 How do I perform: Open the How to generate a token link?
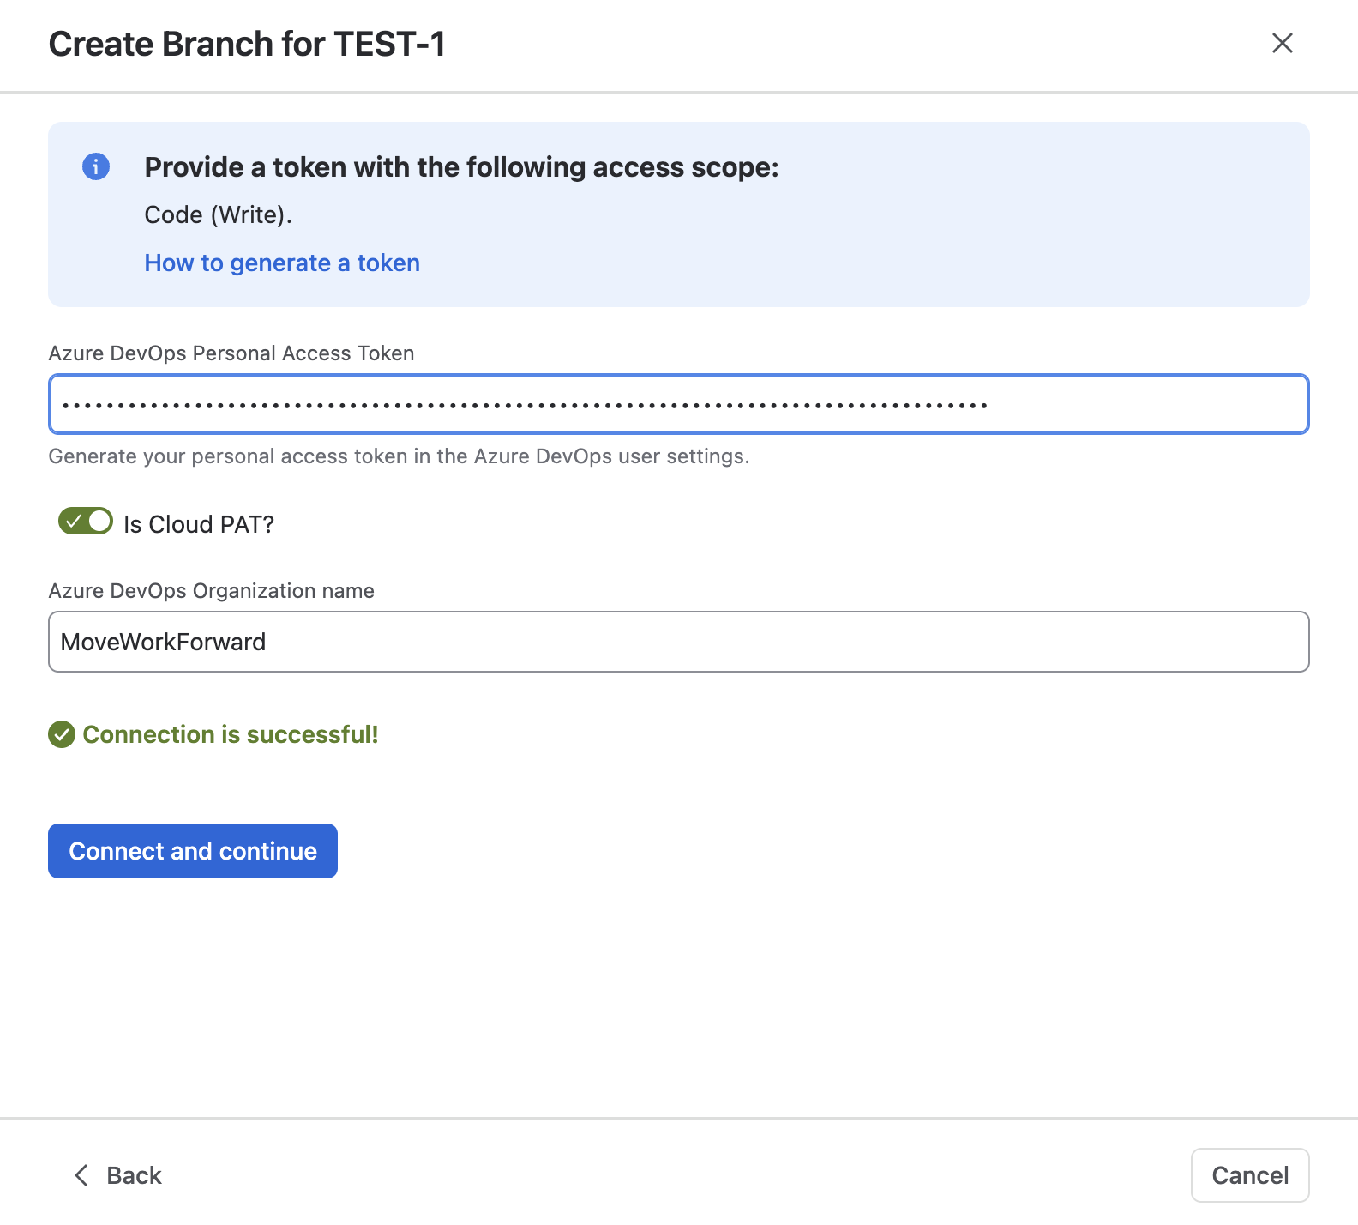[282, 262]
